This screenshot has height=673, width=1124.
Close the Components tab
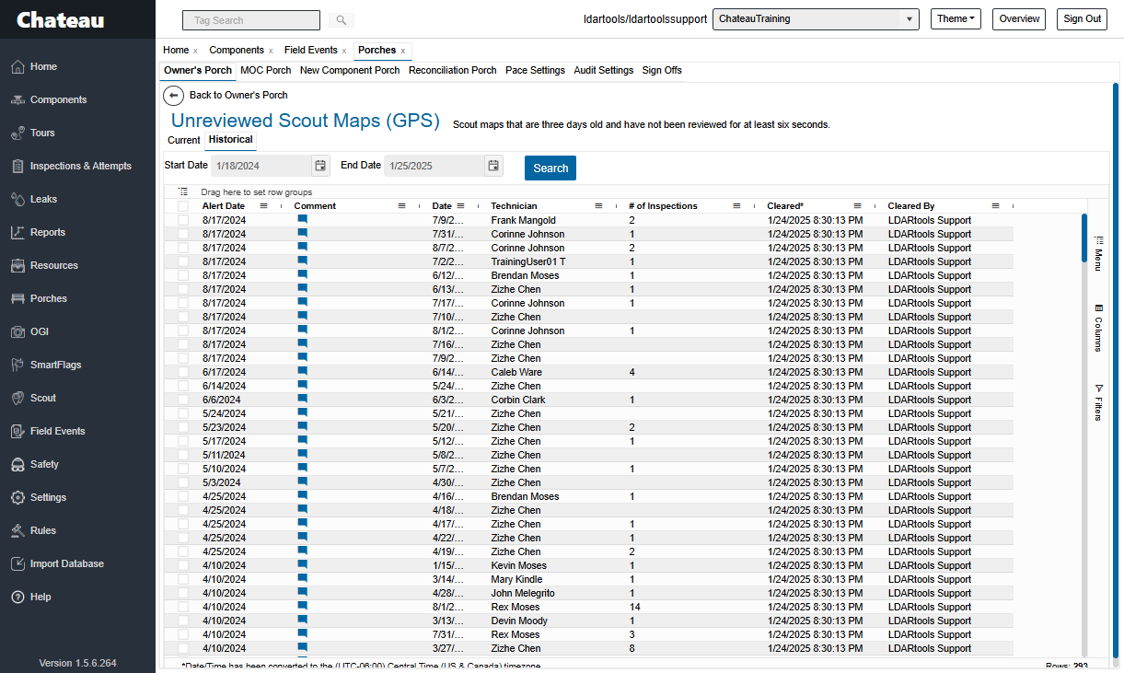271,51
